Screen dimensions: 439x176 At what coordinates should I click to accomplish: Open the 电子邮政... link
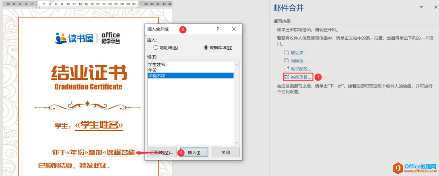pos(301,69)
